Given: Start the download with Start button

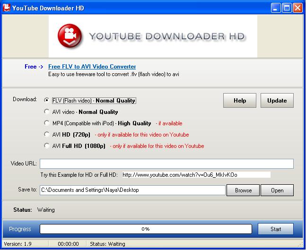Looking at the screenshot, I should pyautogui.click(x=276, y=229).
